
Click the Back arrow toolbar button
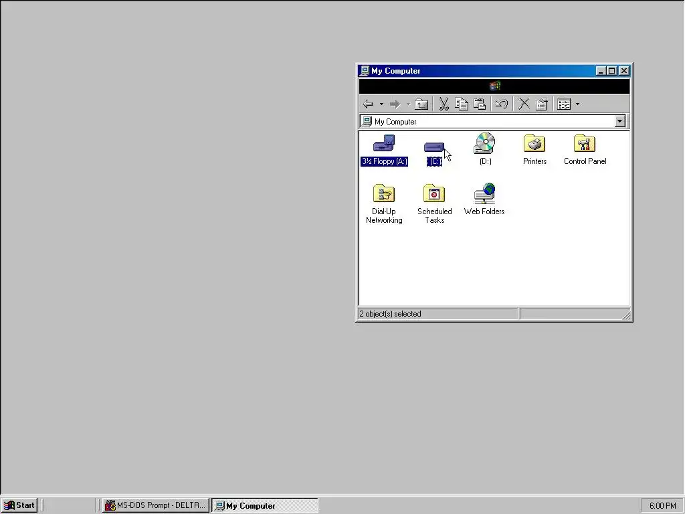click(x=369, y=104)
